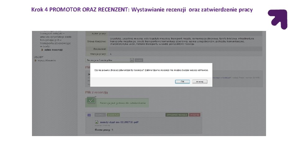Click the file icon next to the PDF name
Screen dimensions: 298x167
tap(97, 122)
